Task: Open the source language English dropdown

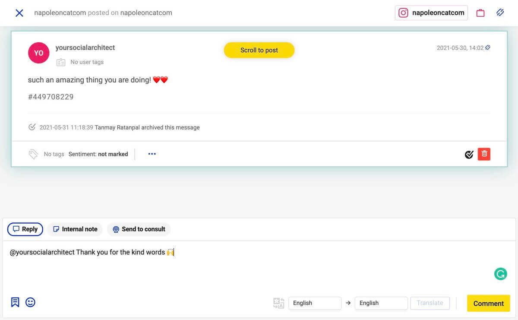Action: [x=315, y=303]
